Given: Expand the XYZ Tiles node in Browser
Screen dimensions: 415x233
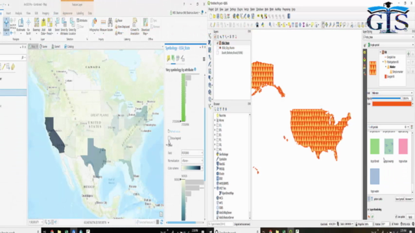Looking at the screenshot, I should (215, 188).
